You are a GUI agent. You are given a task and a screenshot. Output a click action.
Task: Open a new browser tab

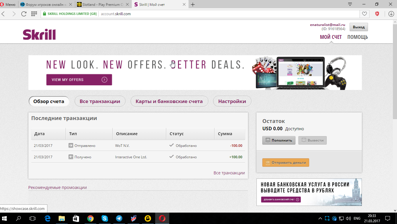[x=193, y=4]
